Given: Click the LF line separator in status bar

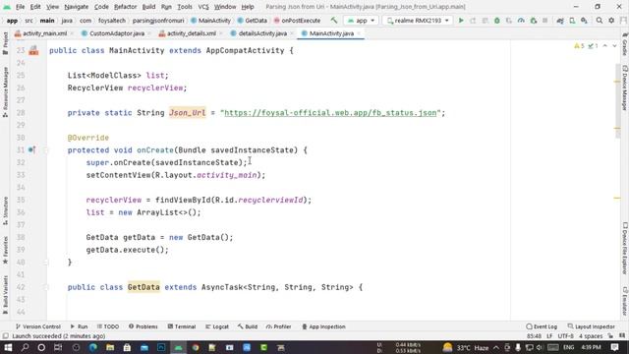Looking at the screenshot, I should [x=549, y=336].
